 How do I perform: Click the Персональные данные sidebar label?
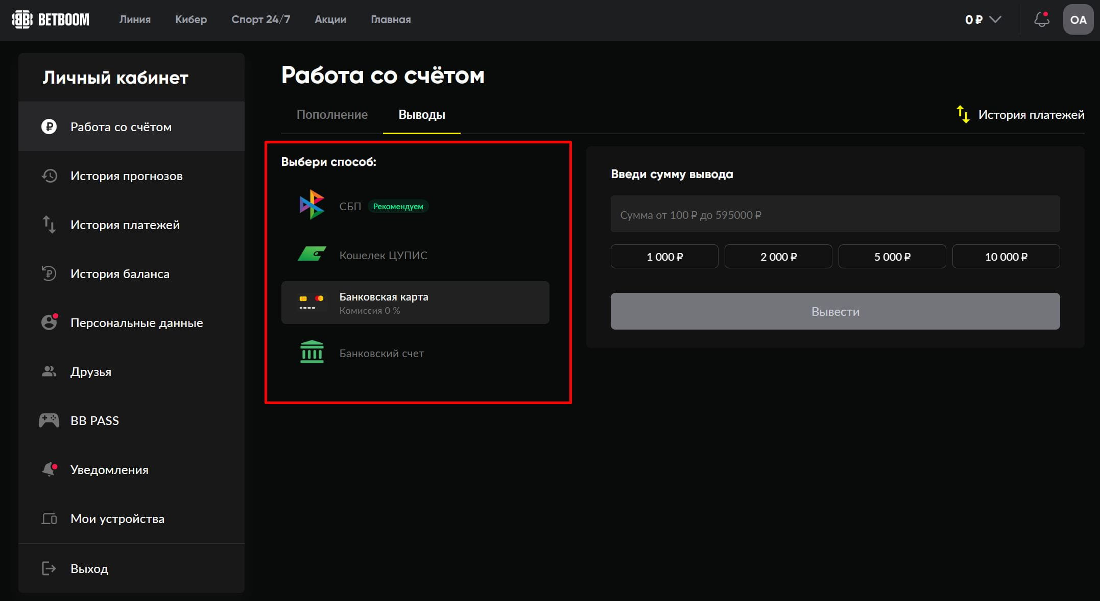[137, 323]
